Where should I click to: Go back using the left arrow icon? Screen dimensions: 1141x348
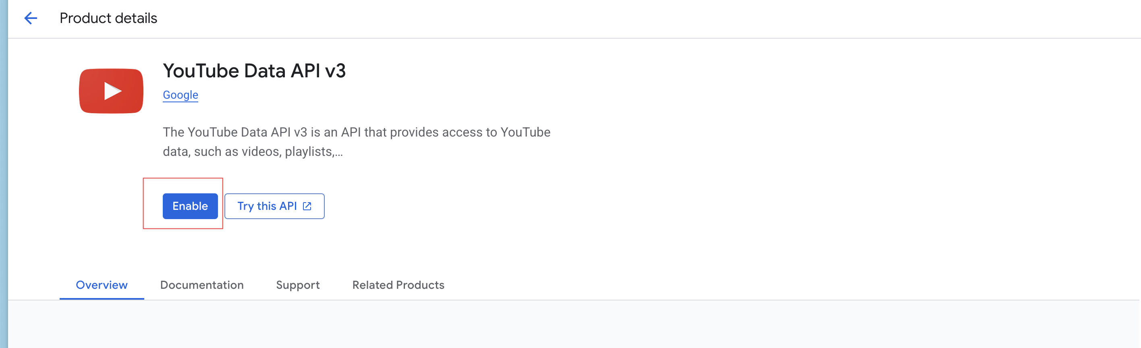(x=31, y=18)
